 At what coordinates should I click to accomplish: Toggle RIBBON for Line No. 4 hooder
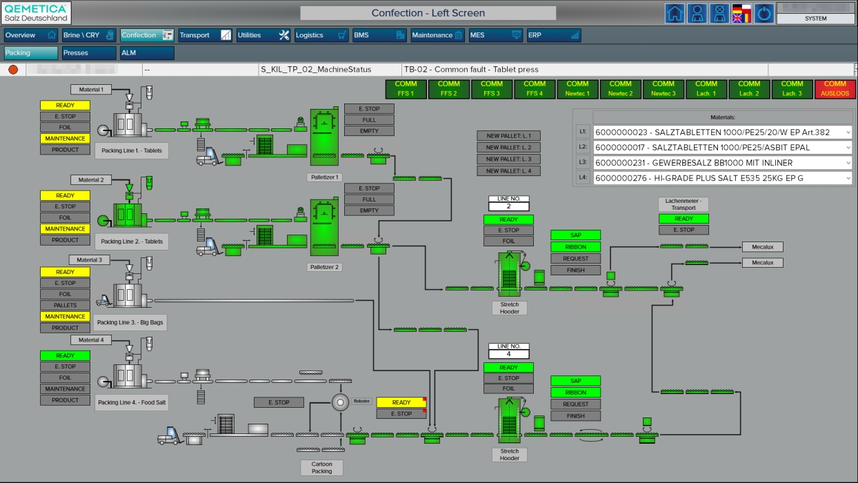click(x=575, y=393)
